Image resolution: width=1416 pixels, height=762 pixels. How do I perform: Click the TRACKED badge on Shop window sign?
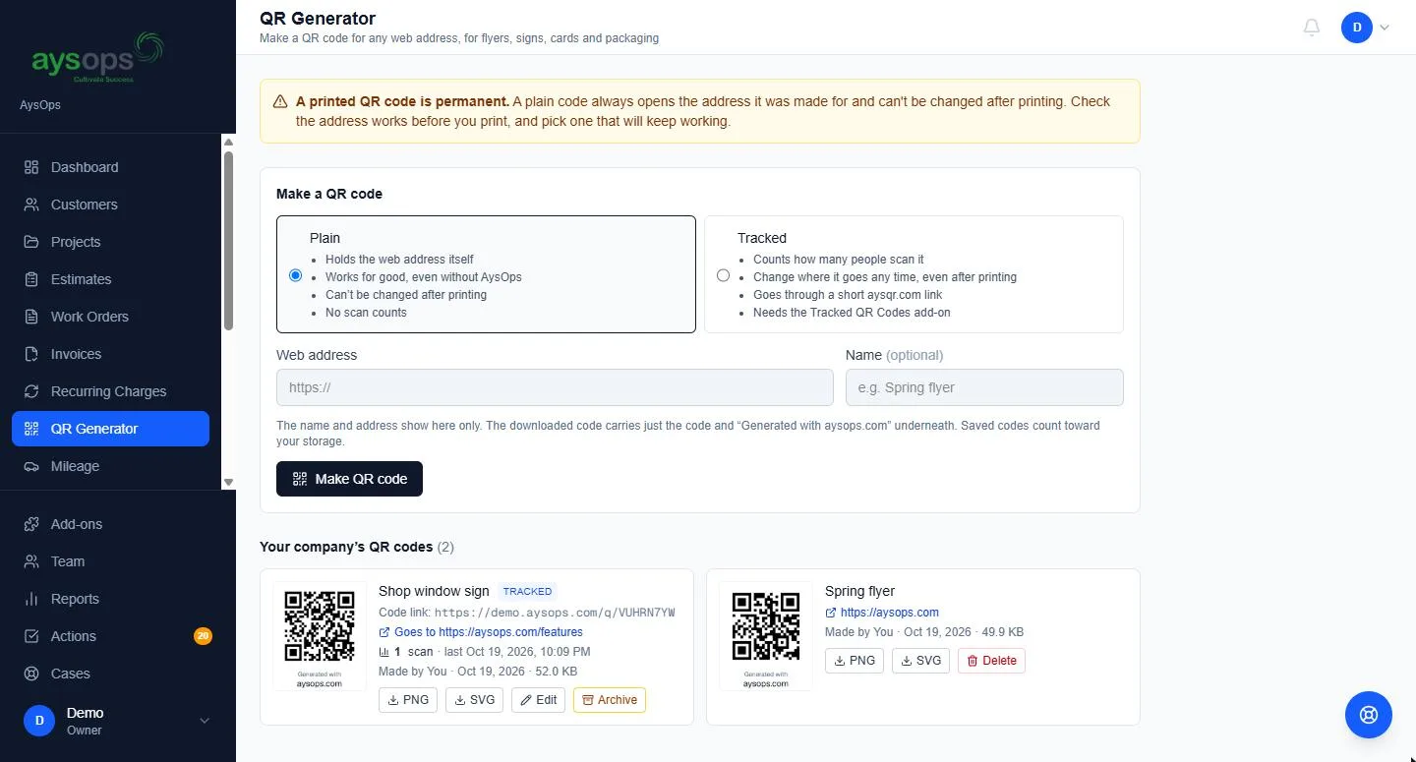(527, 591)
